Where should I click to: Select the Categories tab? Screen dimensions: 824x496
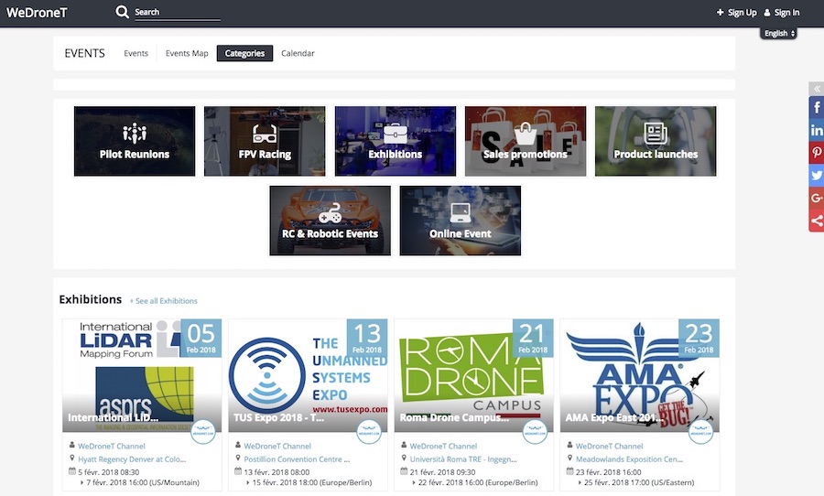(x=244, y=53)
